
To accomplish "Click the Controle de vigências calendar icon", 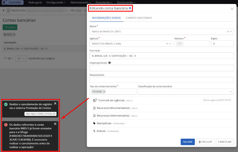I will coord(95,100).
